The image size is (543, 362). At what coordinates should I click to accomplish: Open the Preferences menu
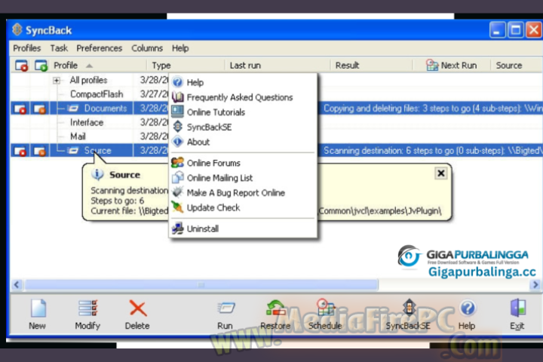pos(100,48)
